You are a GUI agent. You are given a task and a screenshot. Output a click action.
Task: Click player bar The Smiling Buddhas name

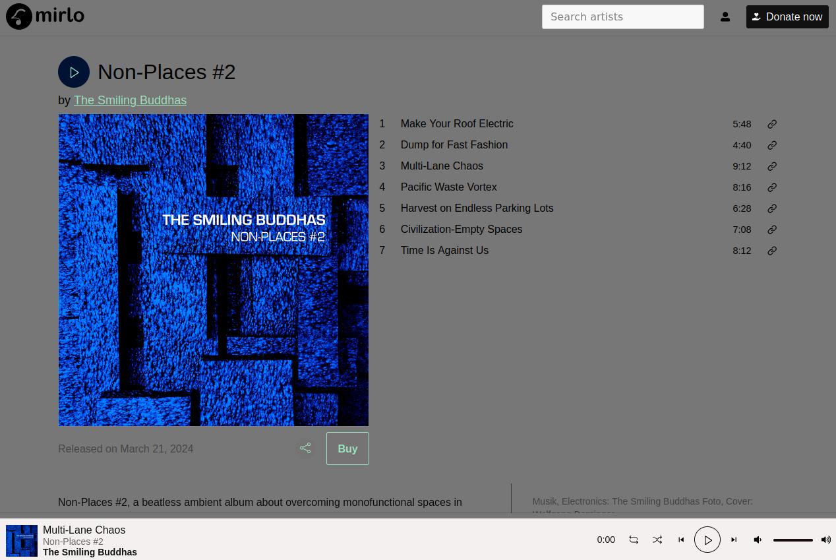tap(90, 552)
